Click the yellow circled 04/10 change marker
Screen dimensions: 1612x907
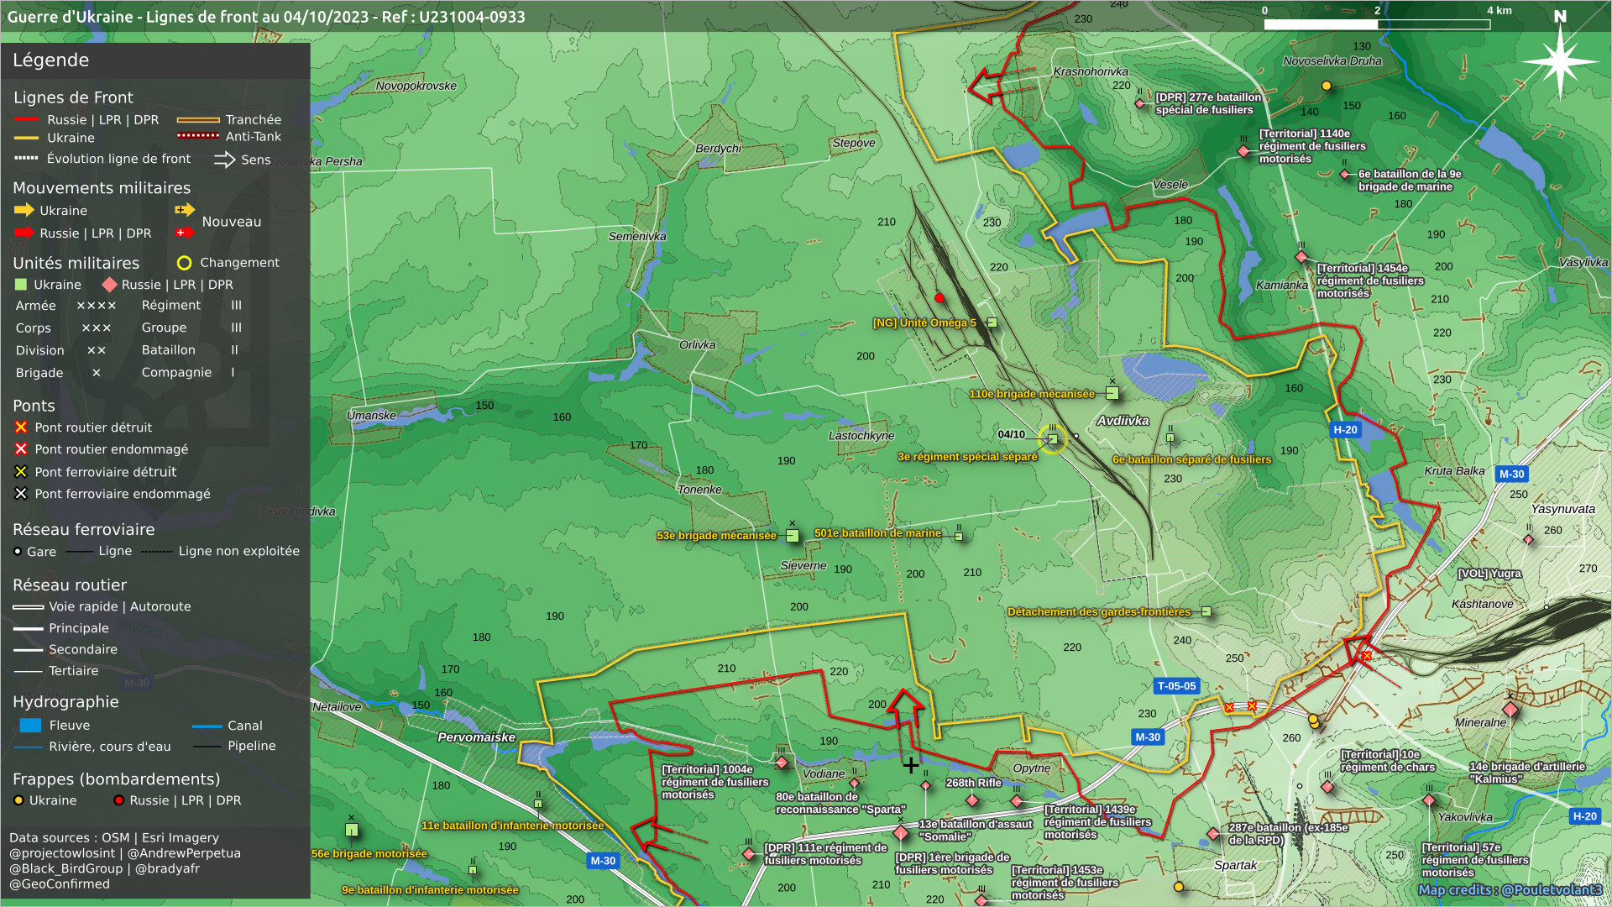pyautogui.click(x=1052, y=438)
